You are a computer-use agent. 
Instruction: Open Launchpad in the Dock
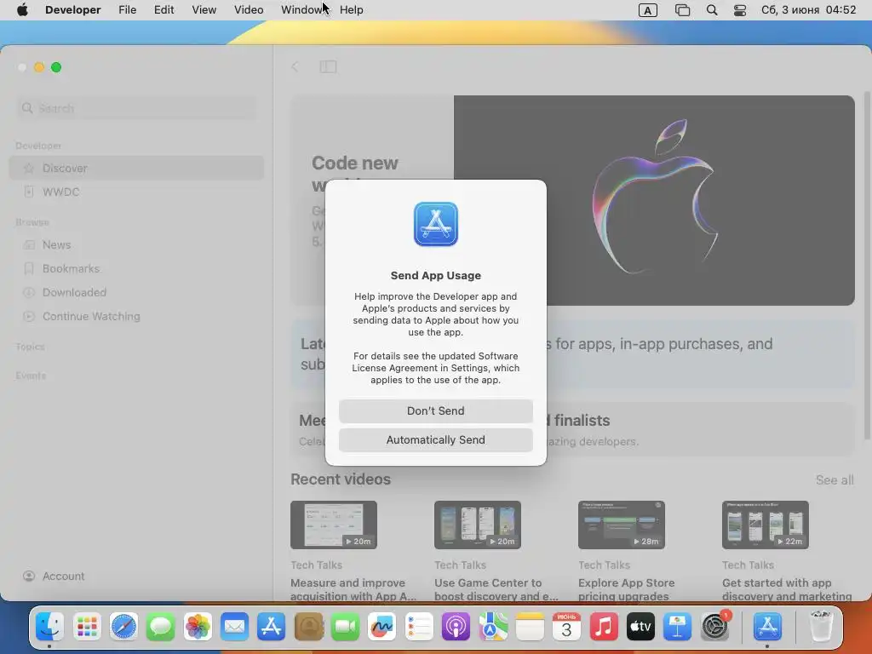click(x=88, y=627)
